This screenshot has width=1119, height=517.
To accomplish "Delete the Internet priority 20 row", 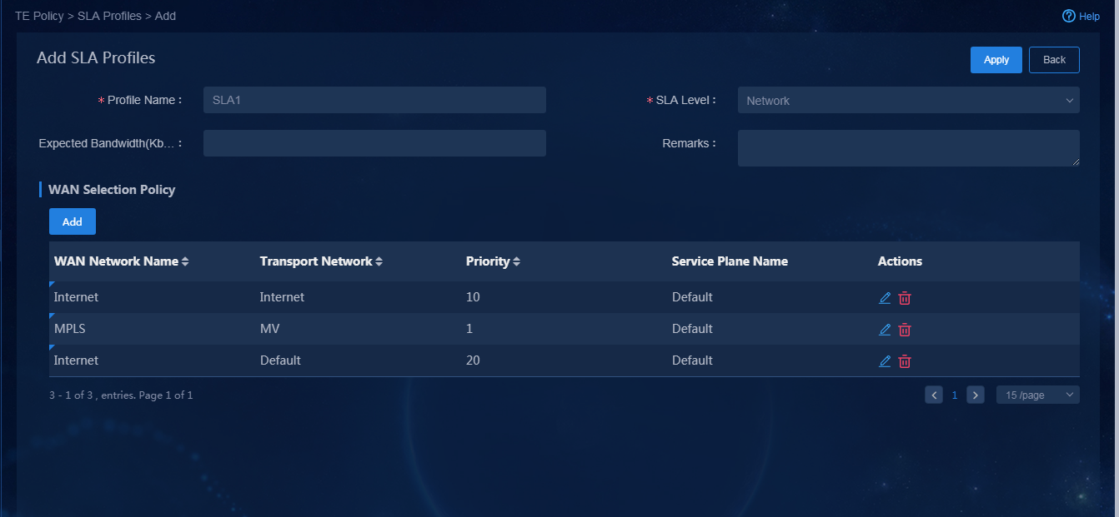I will pos(905,361).
